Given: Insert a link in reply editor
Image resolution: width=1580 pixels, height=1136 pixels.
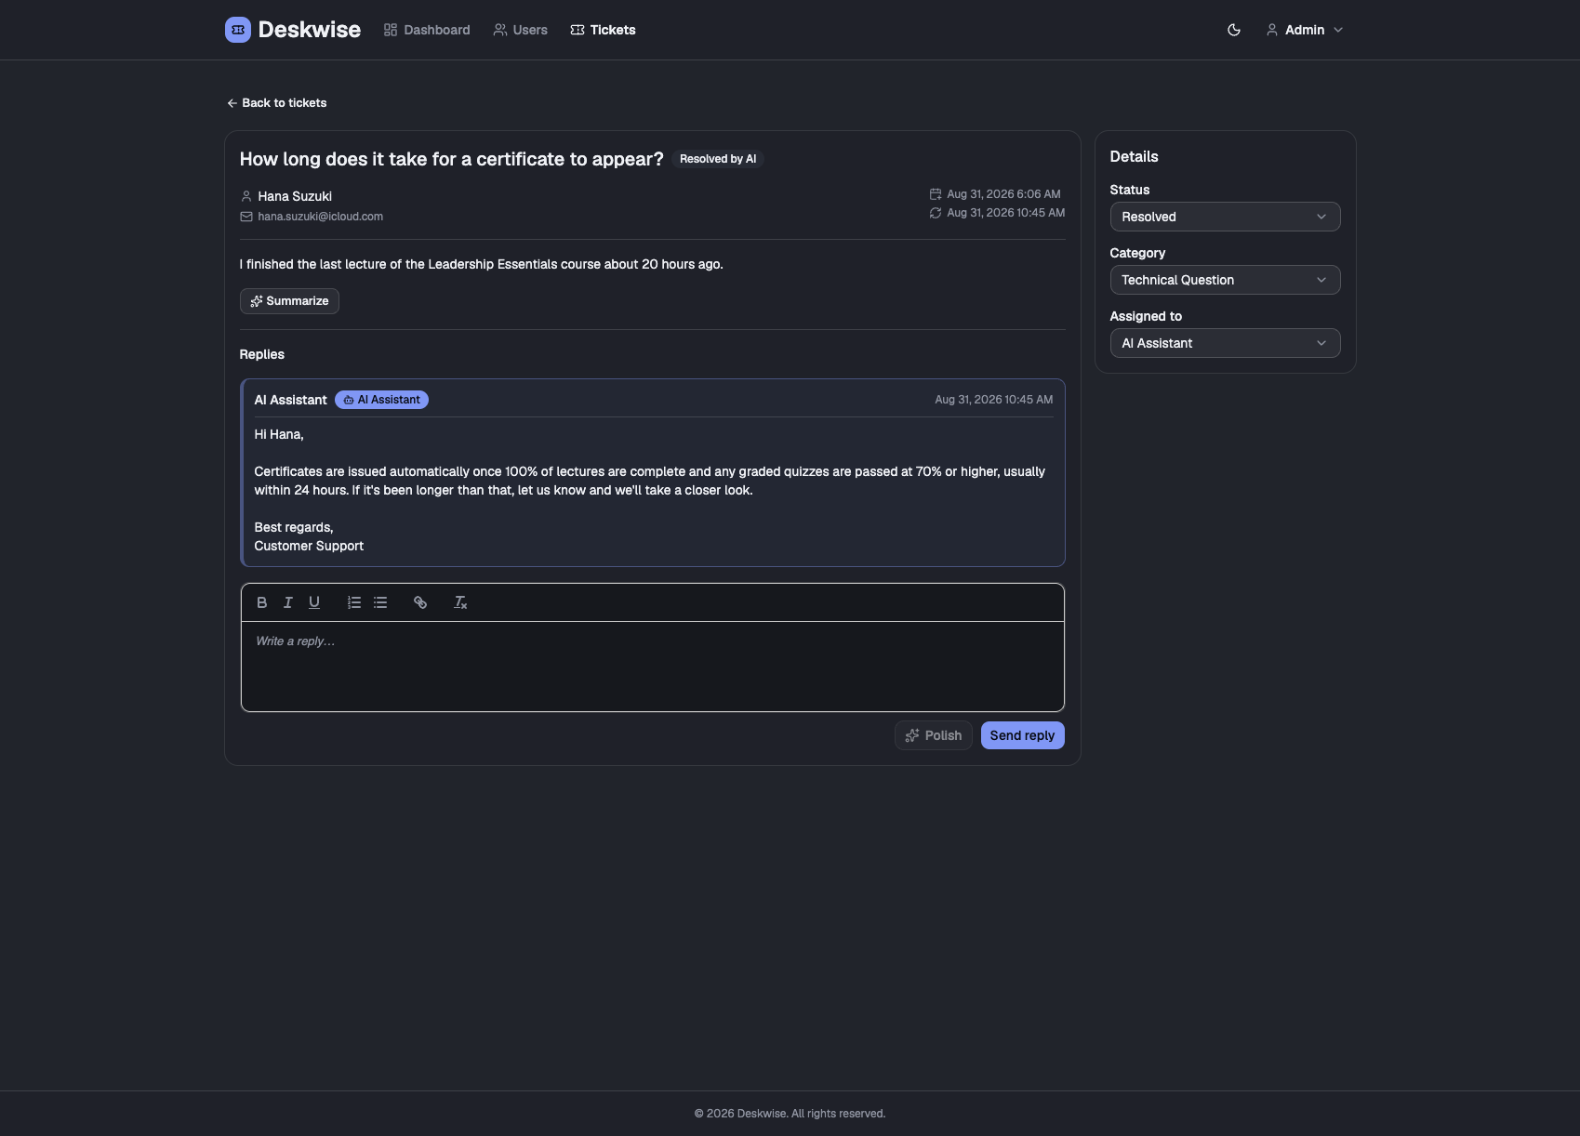Looking at the screenshot, I should pyautogui.click(x=420, y=602).
